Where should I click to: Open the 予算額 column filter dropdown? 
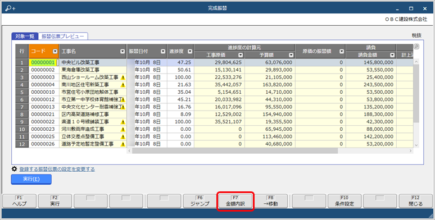tap(291, 55)
